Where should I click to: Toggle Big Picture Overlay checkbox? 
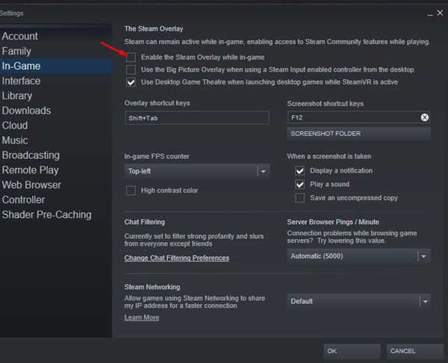131,69
